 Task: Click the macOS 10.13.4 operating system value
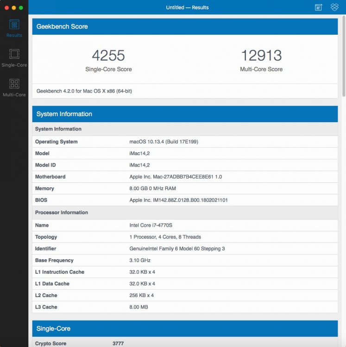[x=164, y=142]
